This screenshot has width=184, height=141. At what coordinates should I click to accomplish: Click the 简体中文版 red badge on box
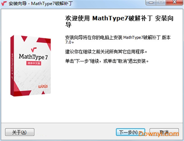(x=34, y=63)
